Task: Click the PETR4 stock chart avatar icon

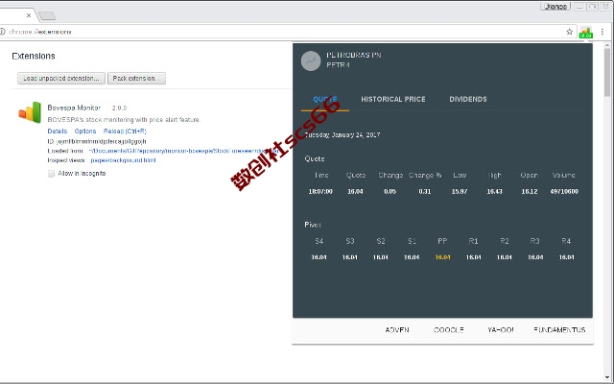Action: coord(311,61)
